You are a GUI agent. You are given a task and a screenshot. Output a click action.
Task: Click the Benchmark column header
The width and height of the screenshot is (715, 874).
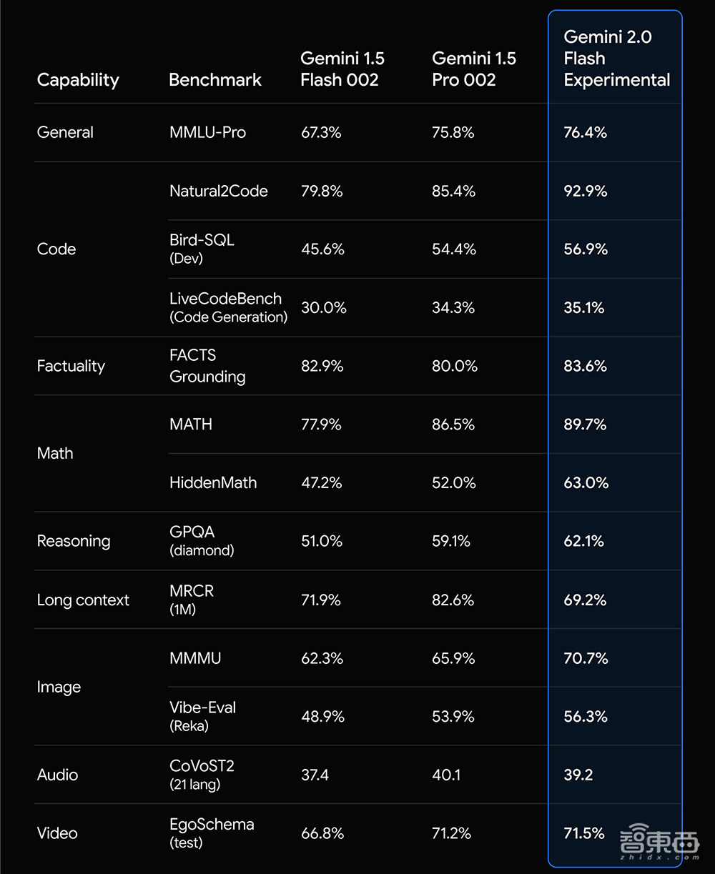click(x=215, y=79)
